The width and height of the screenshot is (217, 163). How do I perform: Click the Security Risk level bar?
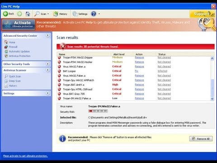(98, 111)
